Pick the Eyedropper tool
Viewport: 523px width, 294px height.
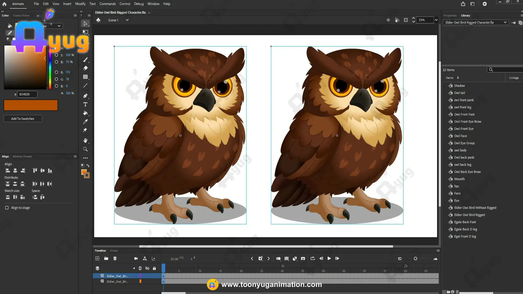pyautogui.click(x=85, y=122)
